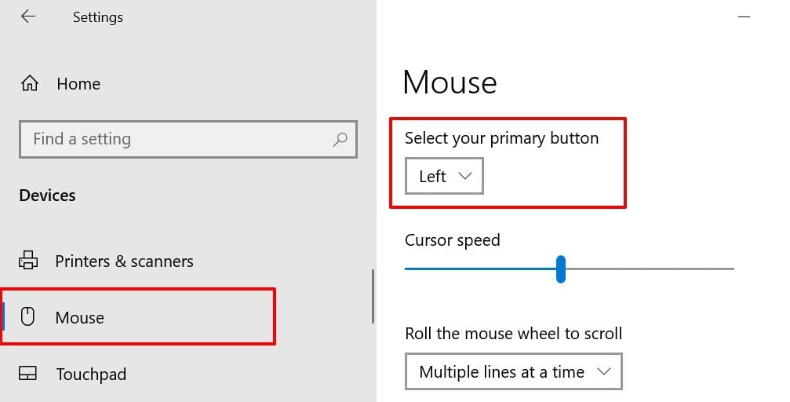Click the right end of Cursor speed track
Image resolution: width=790 pixels, height=402 pixels.
pyautogui.click(x=730, y=269)
